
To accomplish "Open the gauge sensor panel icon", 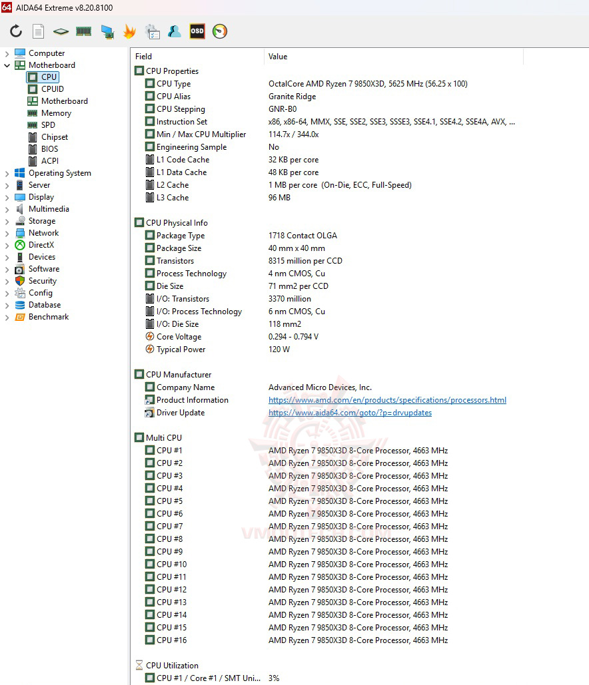I will [220, 31].
